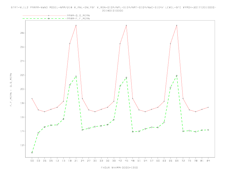Click the x-axis hour label 09
This screenshot has height=175, width=227.
coord(51,161)
